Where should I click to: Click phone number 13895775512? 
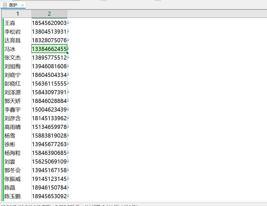49,58
